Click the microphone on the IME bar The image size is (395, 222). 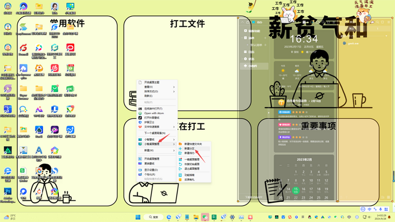coord(381,209)
